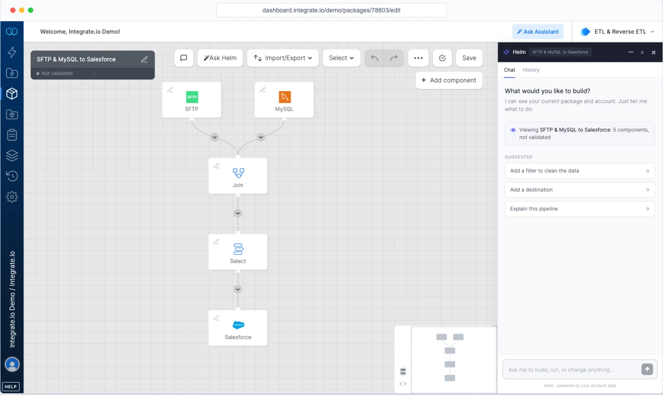Click the user avatar in sidebar
Image resolution: width=663 pixels, height=395 pixels.
(12, 364)
